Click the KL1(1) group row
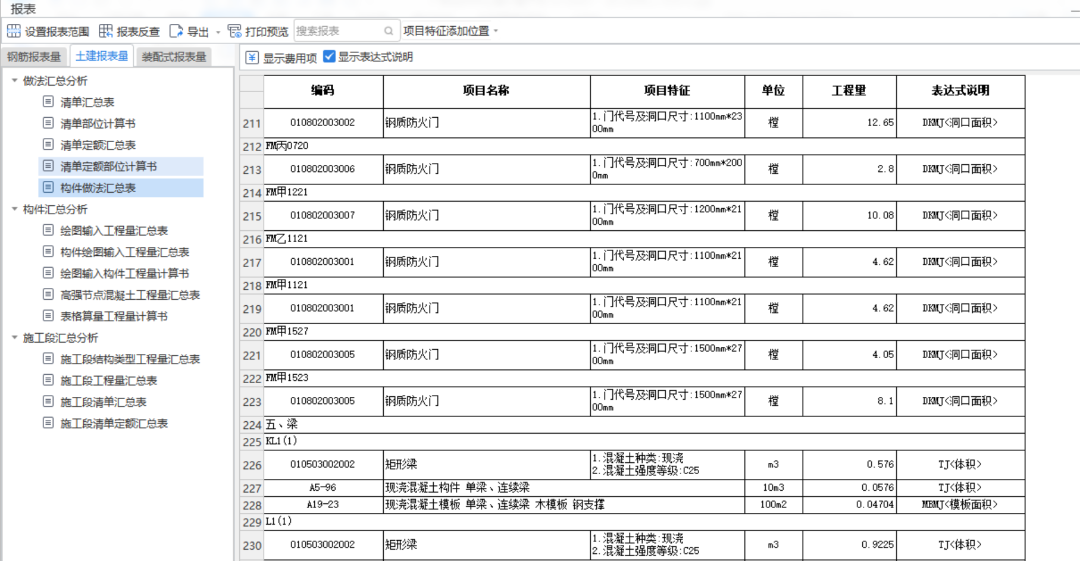The height and width of the screenshot is (561, 1080). click(644, 441)
